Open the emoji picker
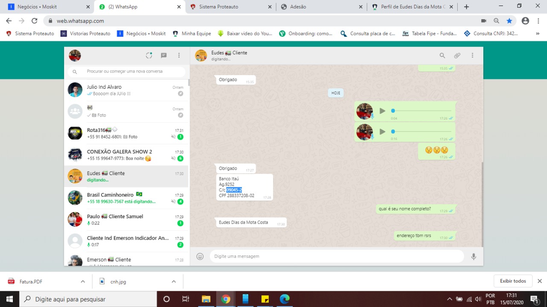This screenshot has height=307, width=547. coord(200,256)
